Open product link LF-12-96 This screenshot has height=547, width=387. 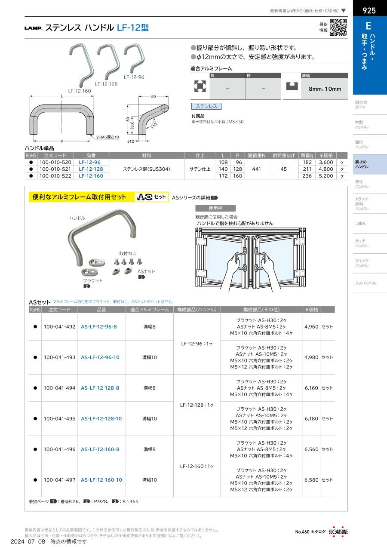pos(90,162)
